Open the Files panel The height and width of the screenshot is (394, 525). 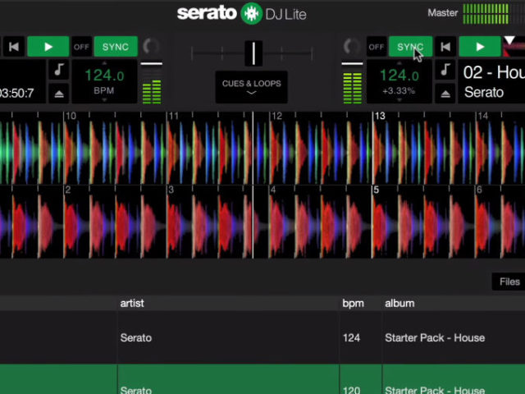pyautogui.click(x=509, y=282)
